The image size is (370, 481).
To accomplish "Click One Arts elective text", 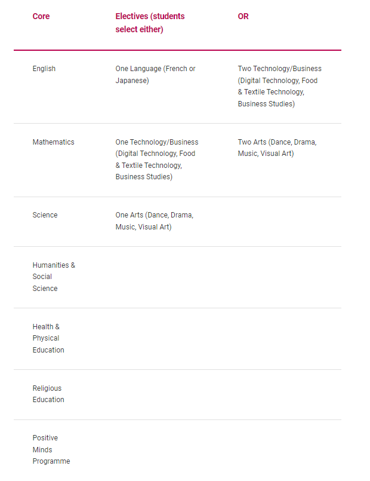I will coord(155,221).
